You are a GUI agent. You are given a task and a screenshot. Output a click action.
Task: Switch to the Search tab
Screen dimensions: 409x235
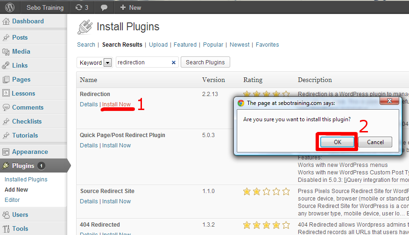click(86, 45)
